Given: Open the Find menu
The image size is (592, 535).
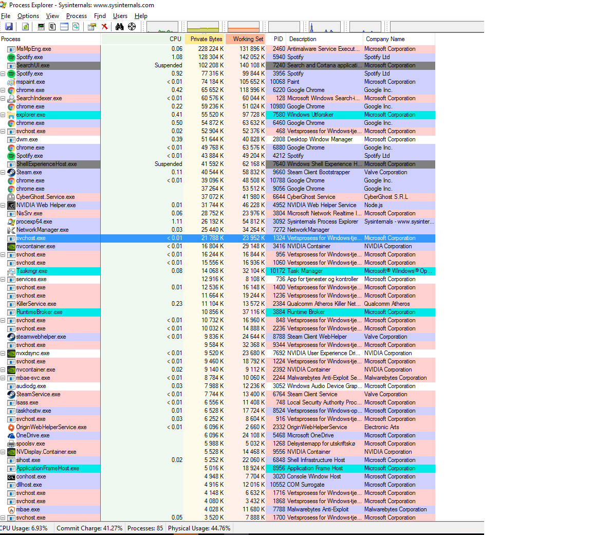Looking at the screenshot, I should click(100, 16).
